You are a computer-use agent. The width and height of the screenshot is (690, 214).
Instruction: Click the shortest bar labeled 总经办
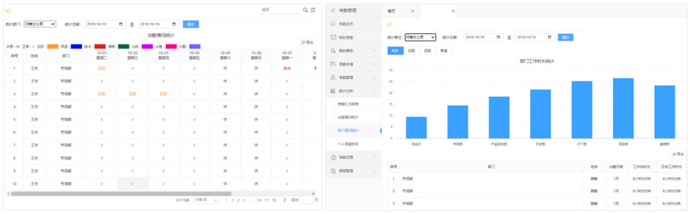[416, 128]
